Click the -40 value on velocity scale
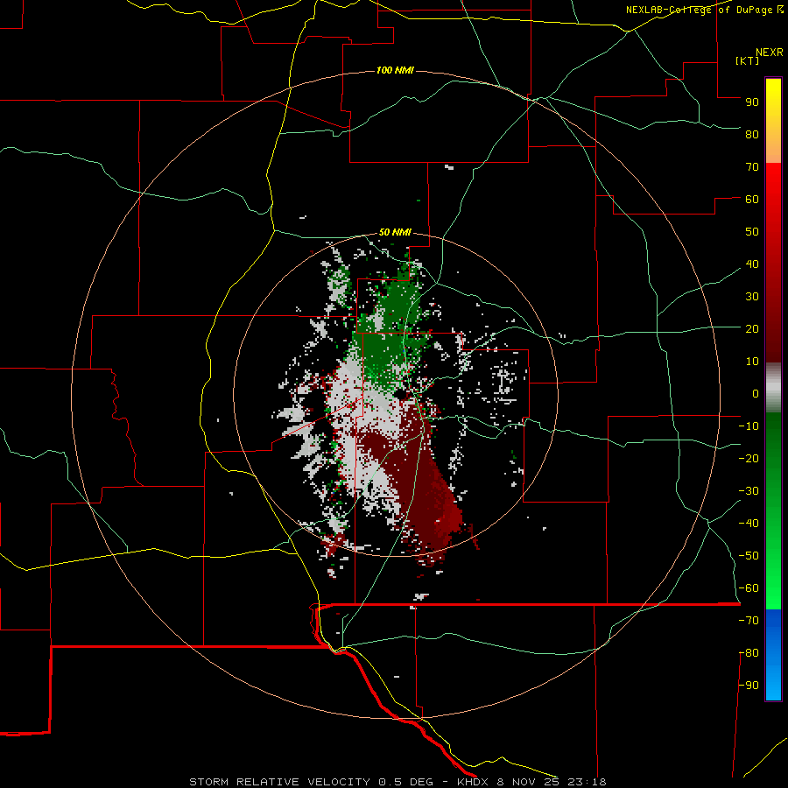 [x=749, y=524]
